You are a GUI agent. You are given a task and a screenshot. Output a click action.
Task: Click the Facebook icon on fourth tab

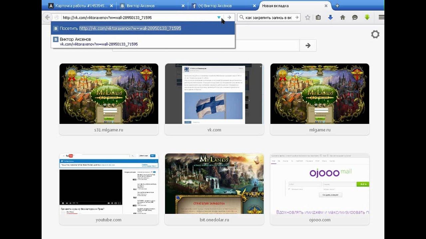click(194, 6)
